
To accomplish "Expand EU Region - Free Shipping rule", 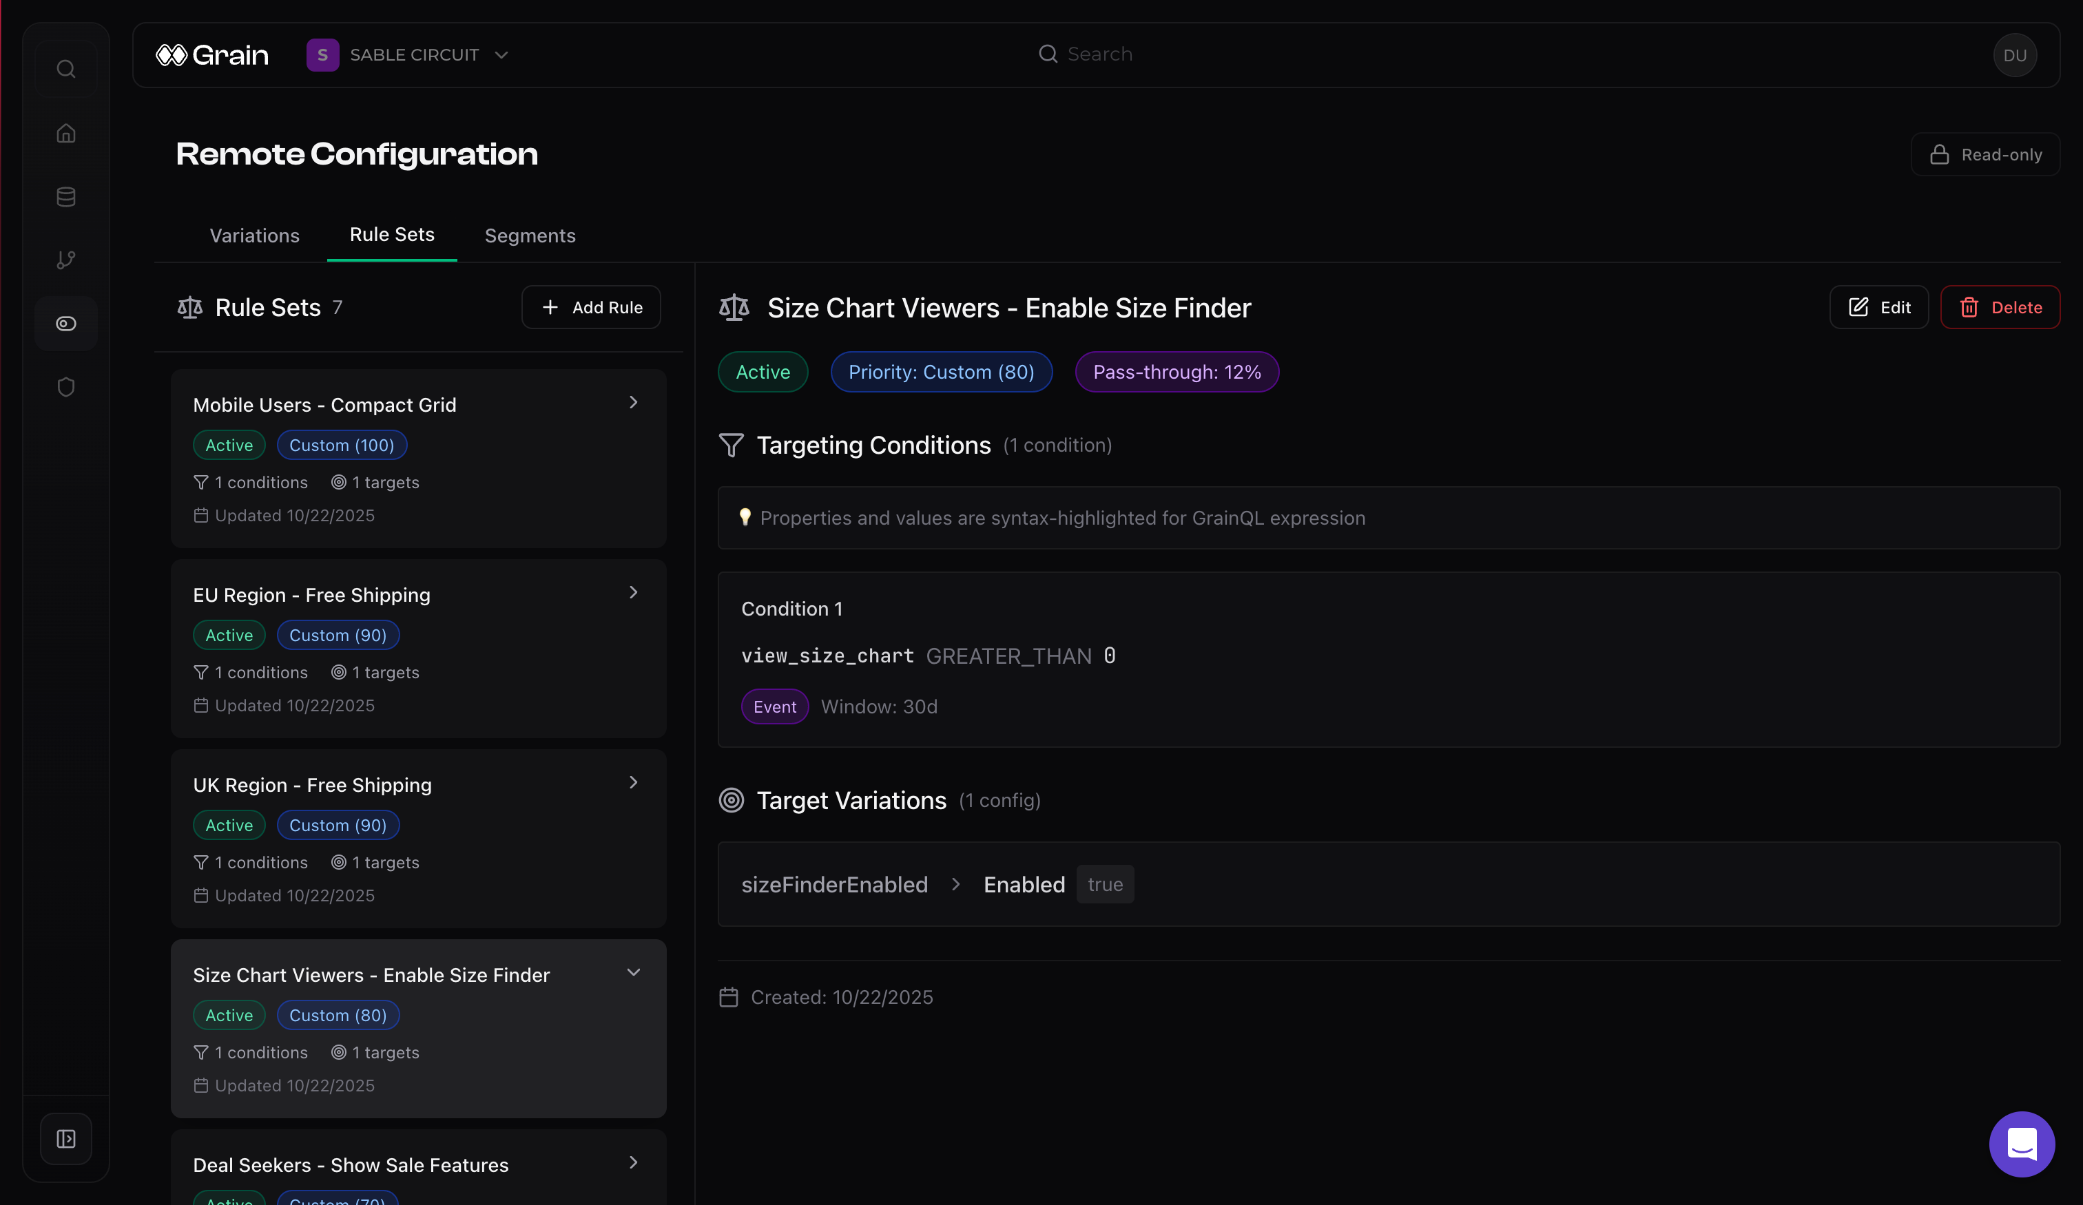I will tap(633, 593).
